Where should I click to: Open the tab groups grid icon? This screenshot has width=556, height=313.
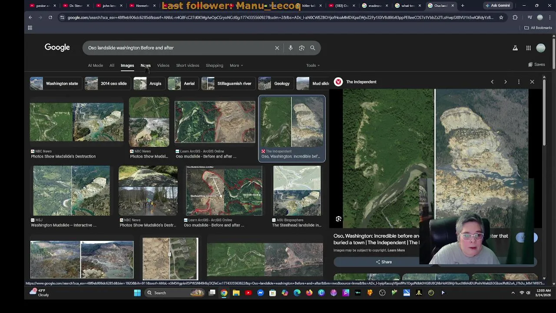point(30,28)
